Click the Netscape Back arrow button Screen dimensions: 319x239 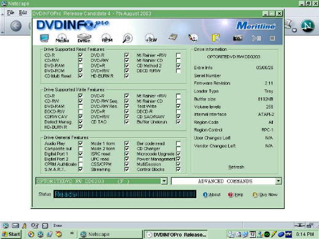[16, 26]
